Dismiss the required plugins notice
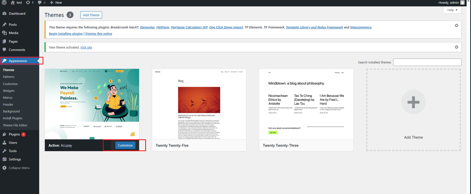The height and width of the screenshot is (194, 471). click(x=456, y=26)
